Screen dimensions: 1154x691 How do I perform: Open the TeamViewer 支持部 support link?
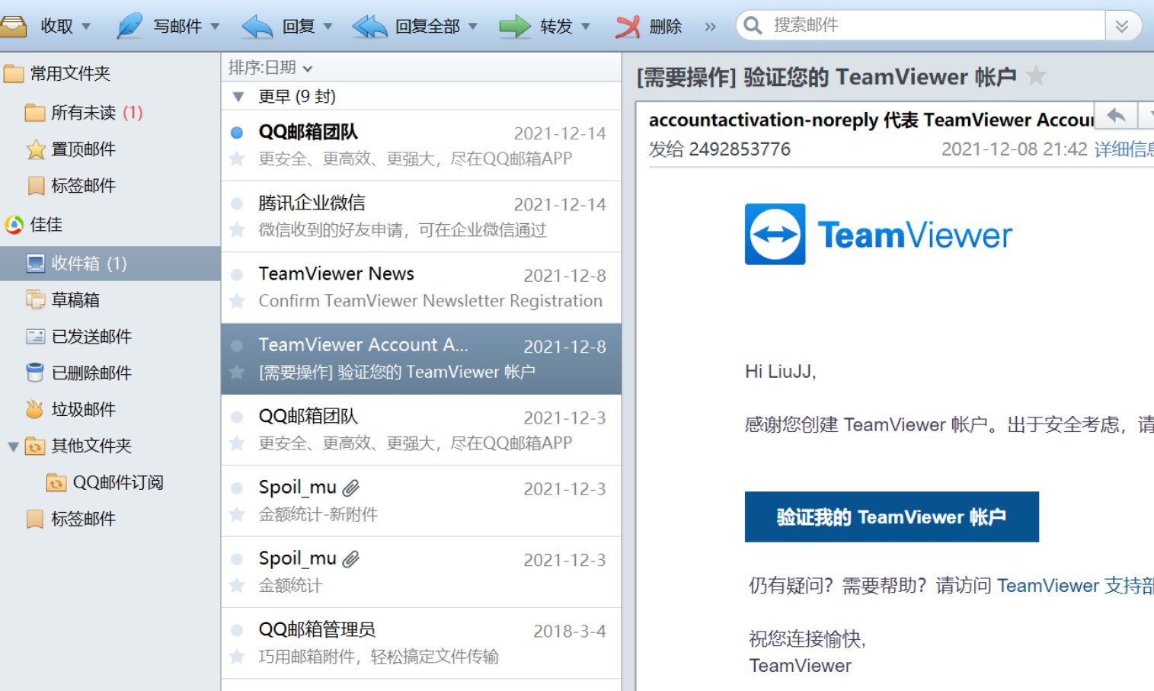point(1076,586)
